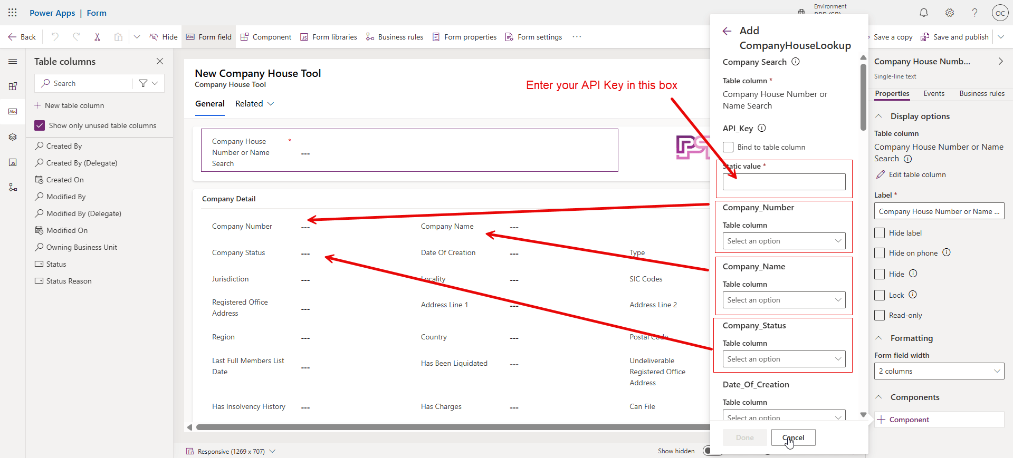Close the Table columns pane
This screenshot has height=458, width=1013.
[160, 61]
